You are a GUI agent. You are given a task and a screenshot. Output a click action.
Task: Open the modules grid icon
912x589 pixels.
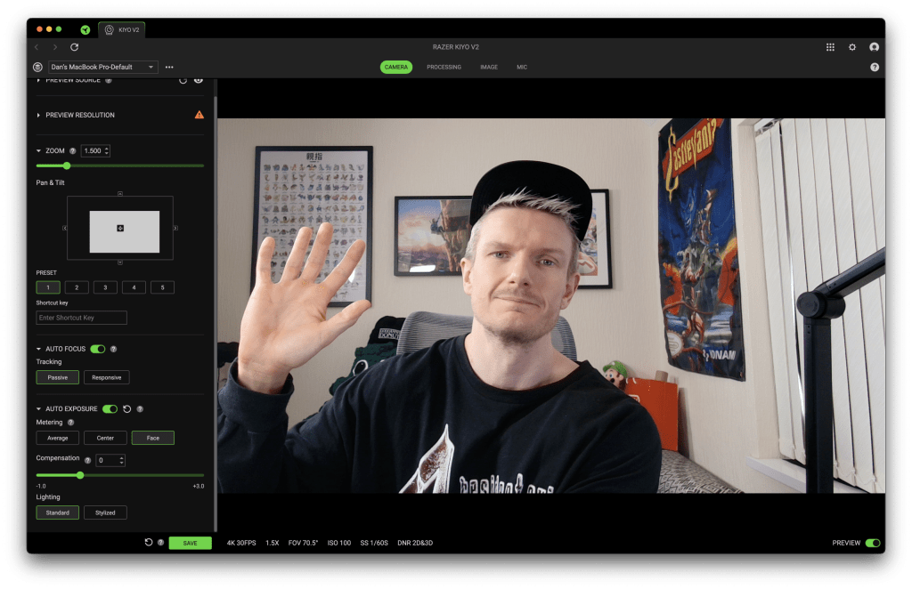point(830,47)
